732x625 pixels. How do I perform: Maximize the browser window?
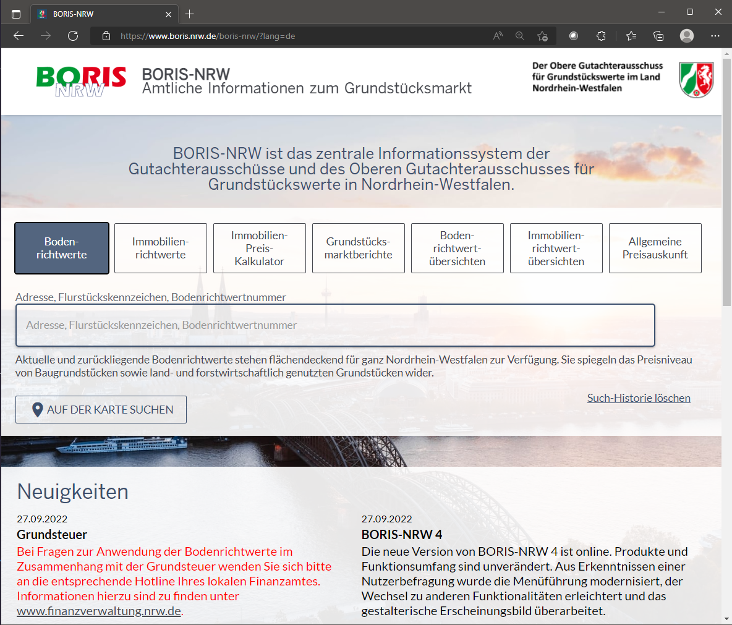tap(690, 12)
